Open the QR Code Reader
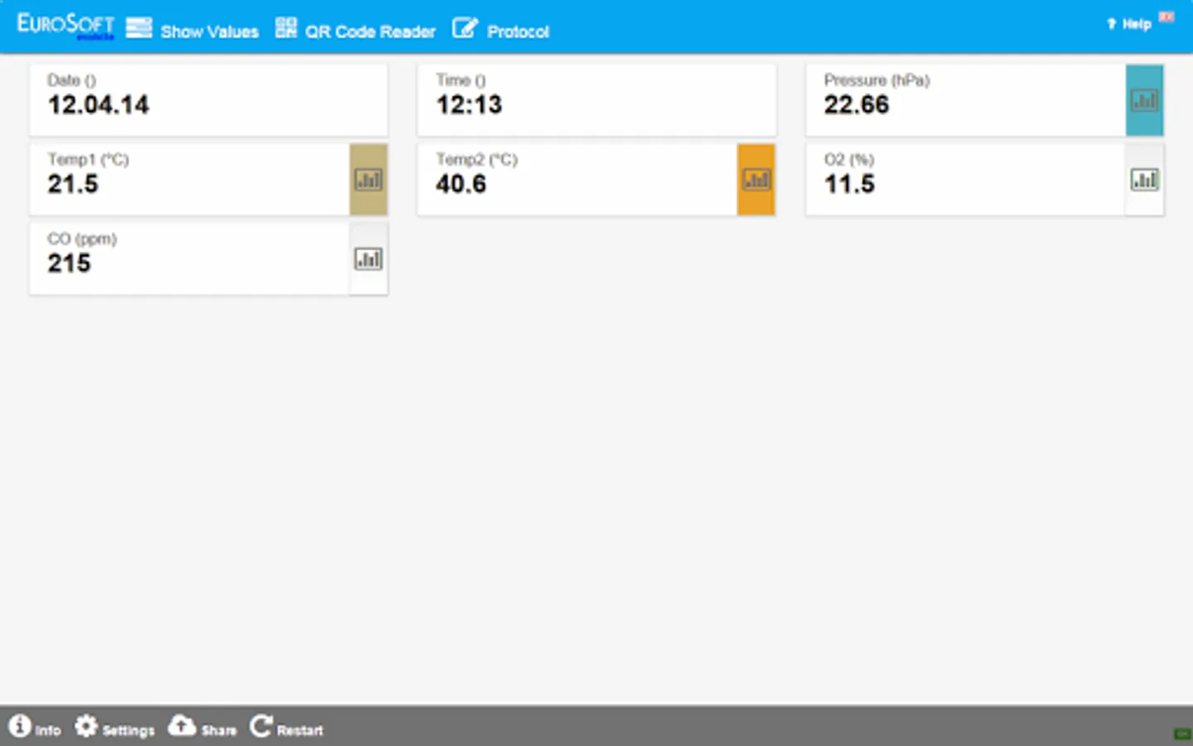Image resolution: width=1193 pixels, height=746 pixels. coord(355,29)
